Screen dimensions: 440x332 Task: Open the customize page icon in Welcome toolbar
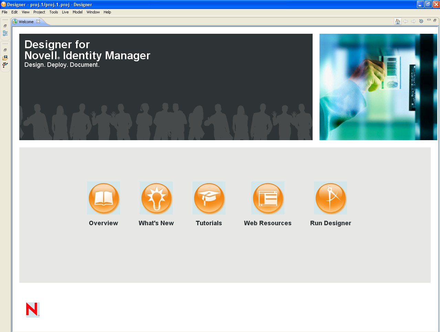(x=421, y=21)
